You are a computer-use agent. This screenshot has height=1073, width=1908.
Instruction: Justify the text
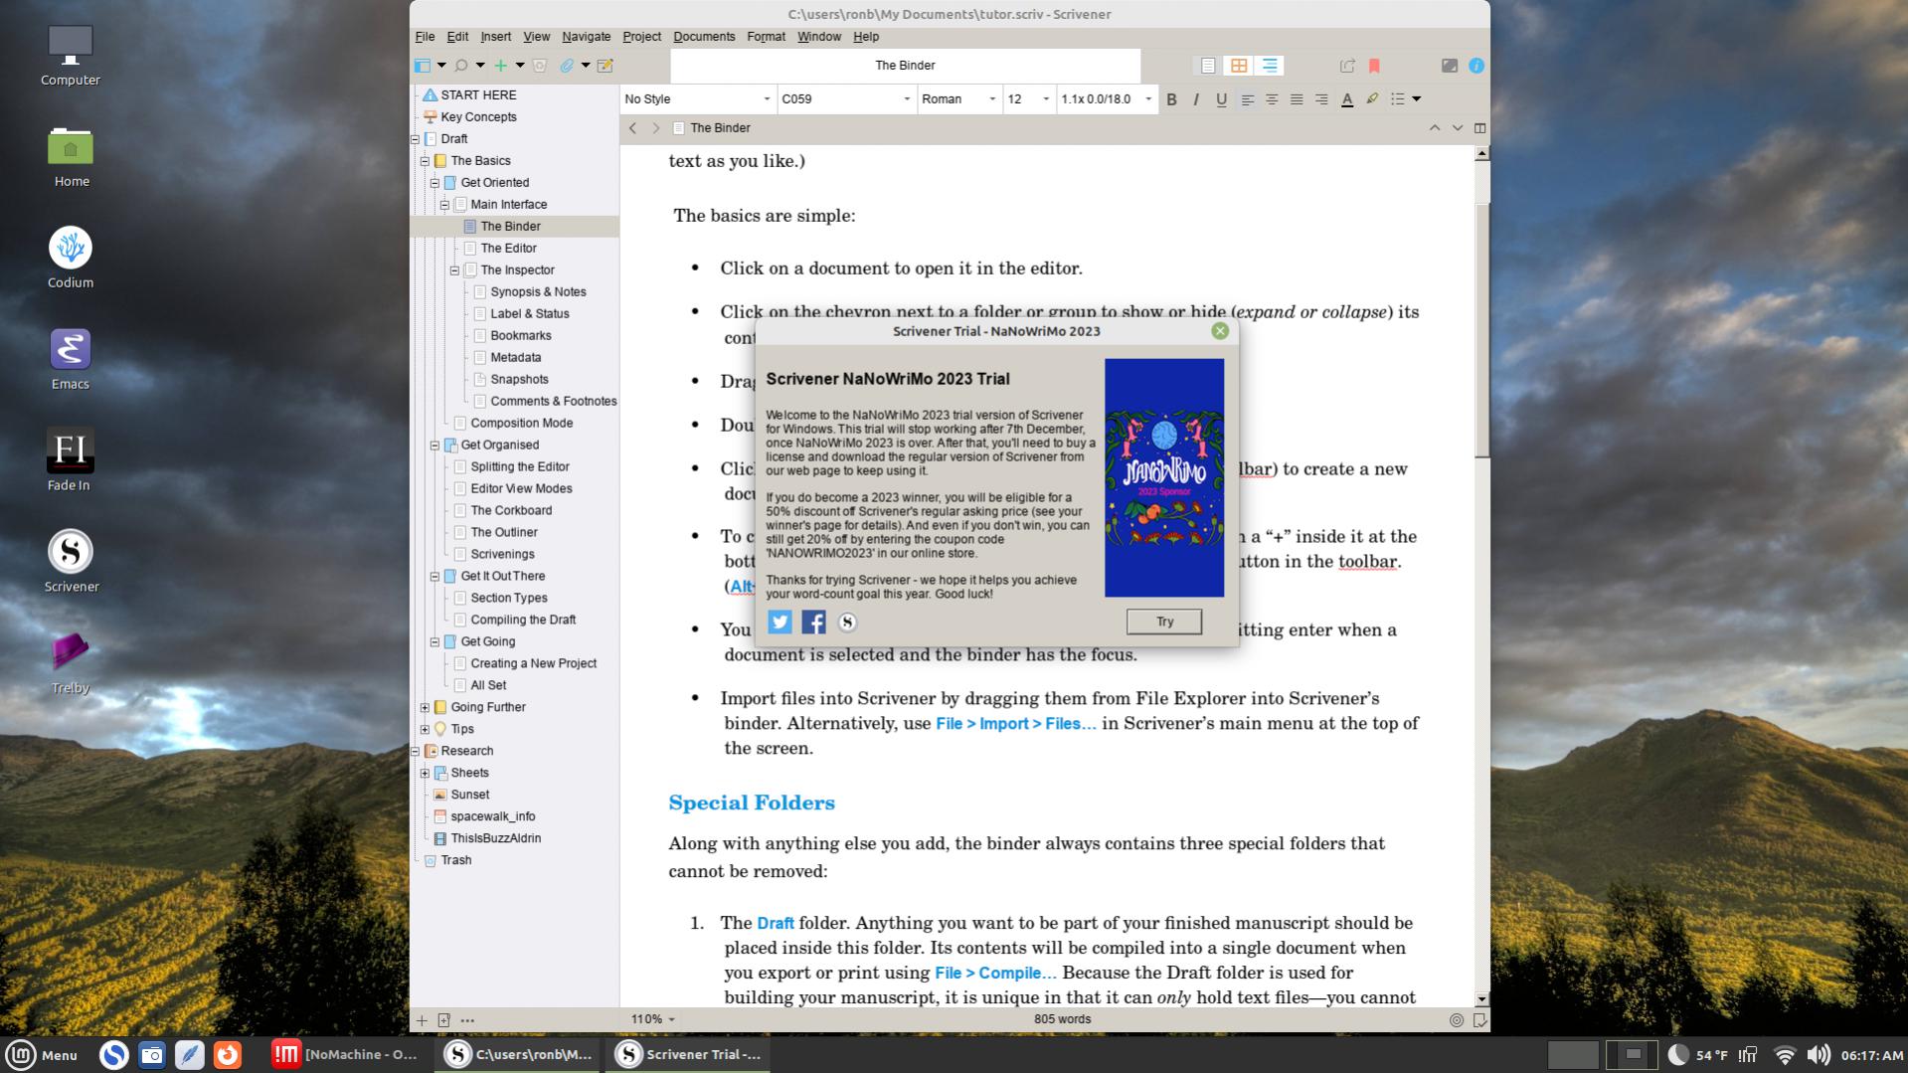(1297, 99)
